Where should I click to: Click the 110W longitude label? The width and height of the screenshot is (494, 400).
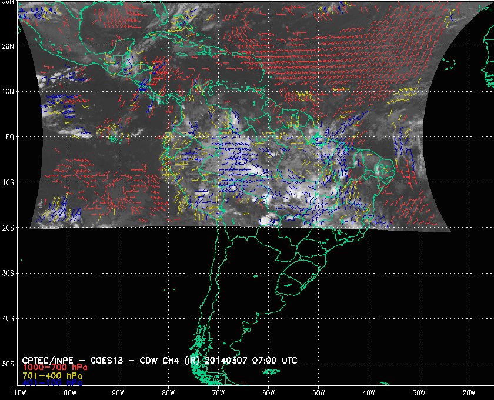point(18,393)
